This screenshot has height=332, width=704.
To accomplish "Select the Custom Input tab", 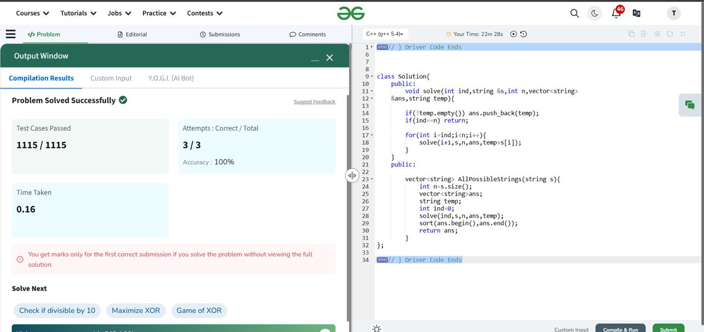I will pyautogui.click(x=111, y=78).
